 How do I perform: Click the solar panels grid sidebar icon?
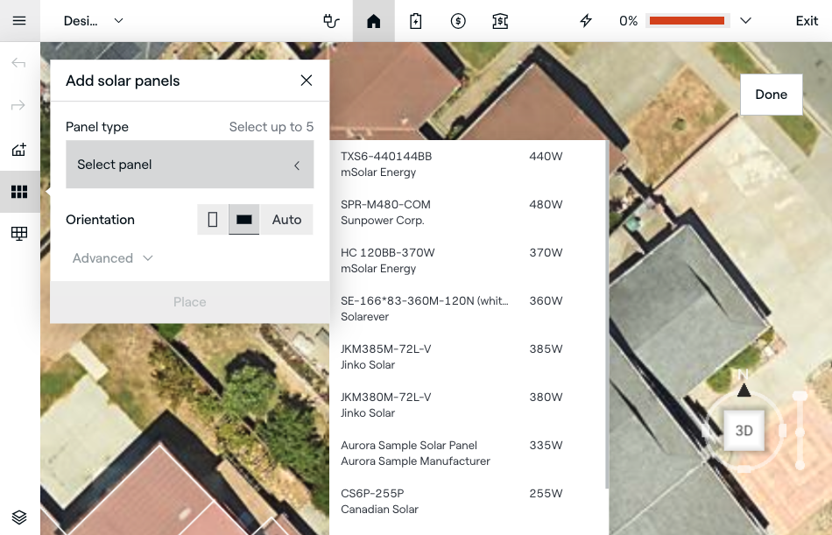[19, 192]
